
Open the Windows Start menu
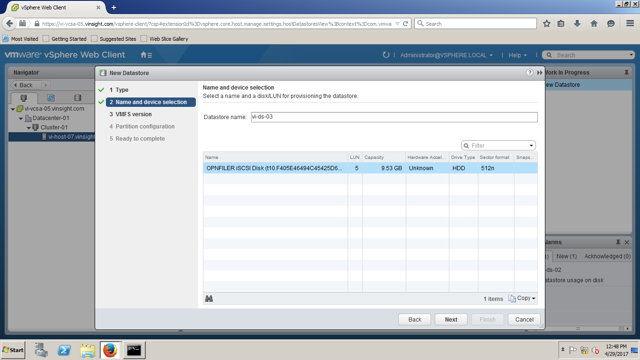13,350
